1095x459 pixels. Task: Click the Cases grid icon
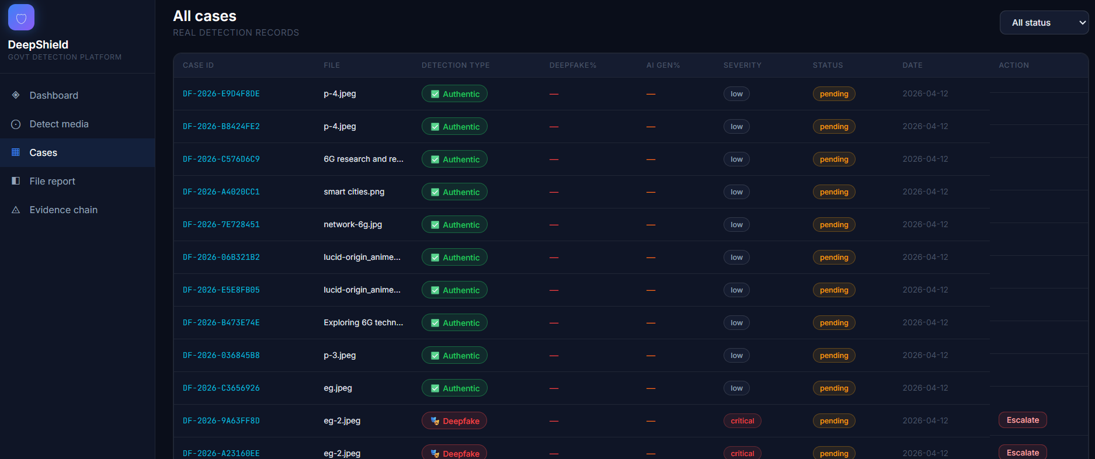click(16, 152)
